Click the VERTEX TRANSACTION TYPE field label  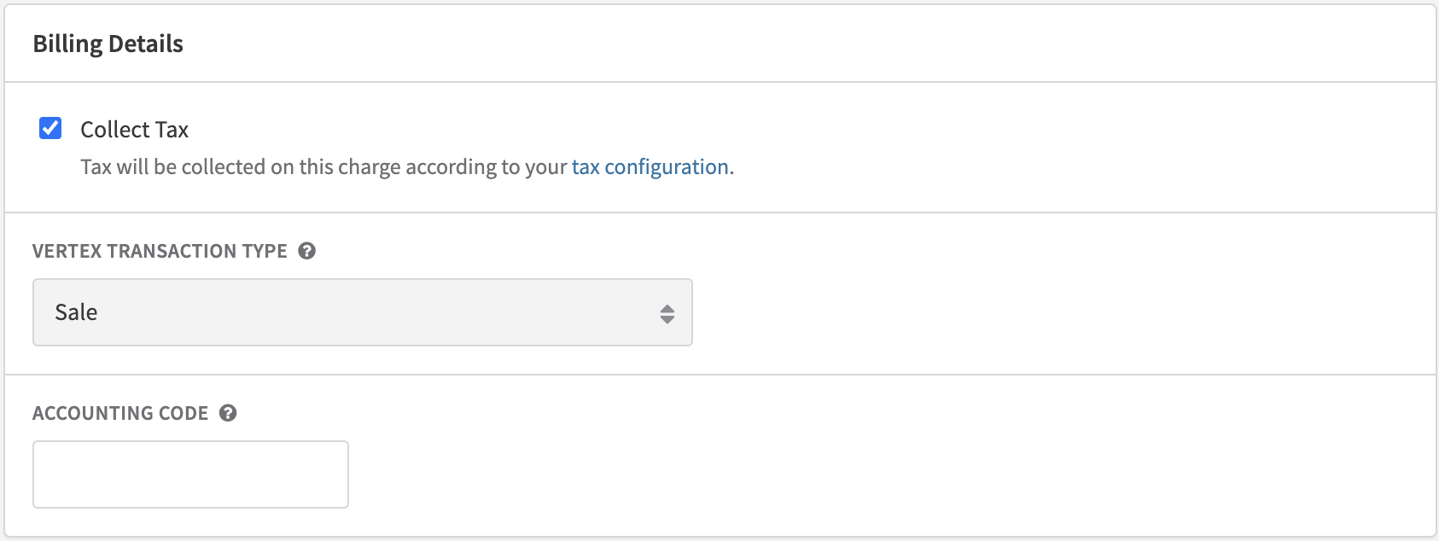[160, 251]
